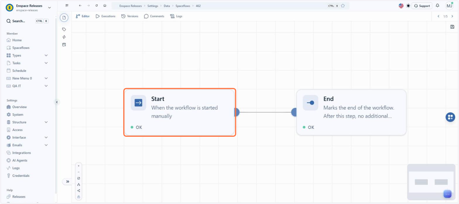The height and width of the screenshot is (204, 459).
Task: Toggle the sidebar layout icon in the top bar
Action: (x=67, y=6)
